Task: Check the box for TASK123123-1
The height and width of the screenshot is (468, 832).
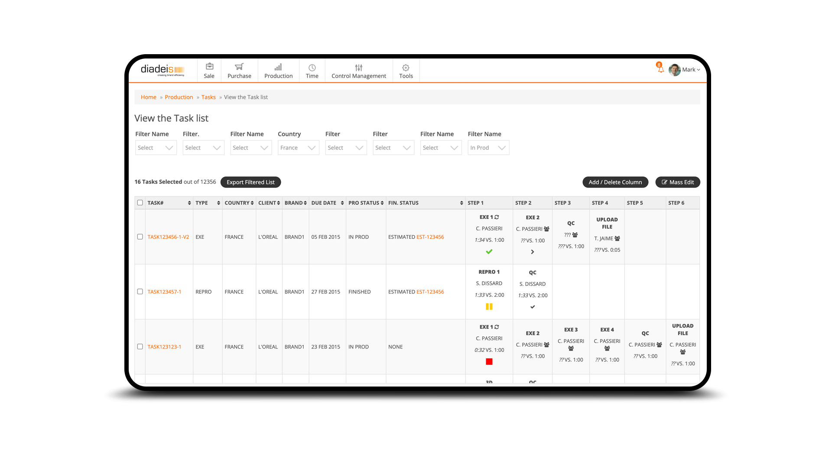Action: 140,347
